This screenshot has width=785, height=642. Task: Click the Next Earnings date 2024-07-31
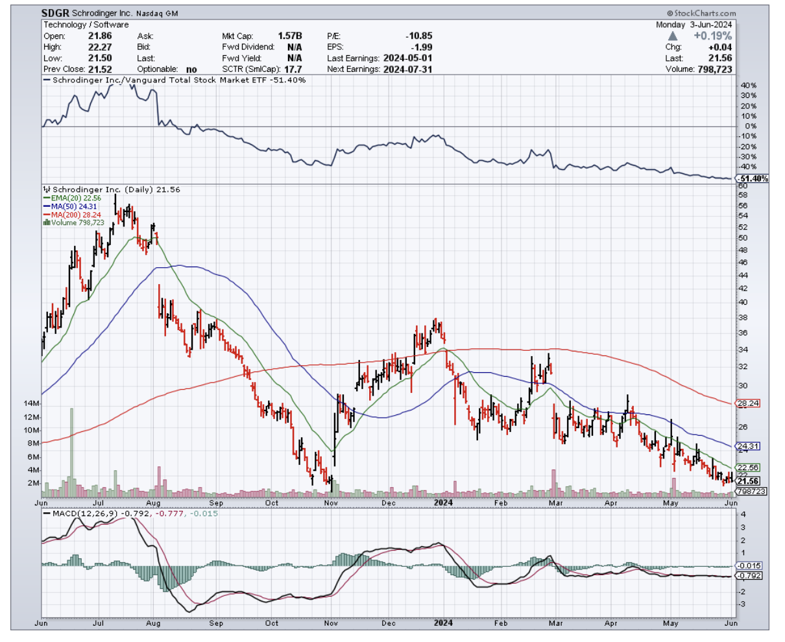(407, 69)
